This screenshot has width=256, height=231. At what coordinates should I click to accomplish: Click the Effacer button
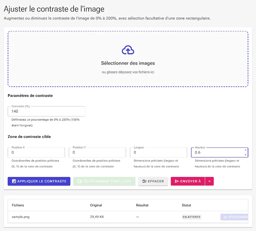(153, 181)
